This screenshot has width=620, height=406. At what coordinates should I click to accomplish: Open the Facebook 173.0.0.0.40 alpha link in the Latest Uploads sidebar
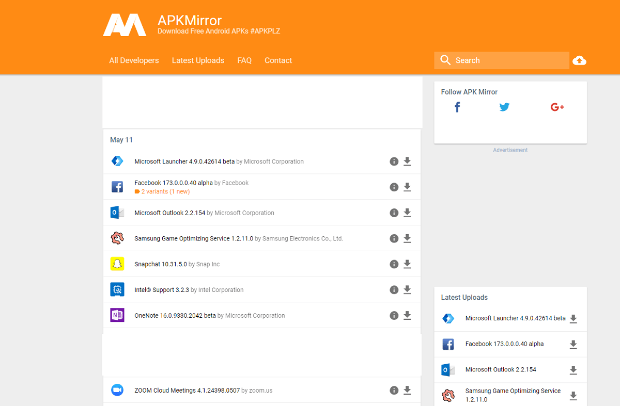(x=505, y=344)
